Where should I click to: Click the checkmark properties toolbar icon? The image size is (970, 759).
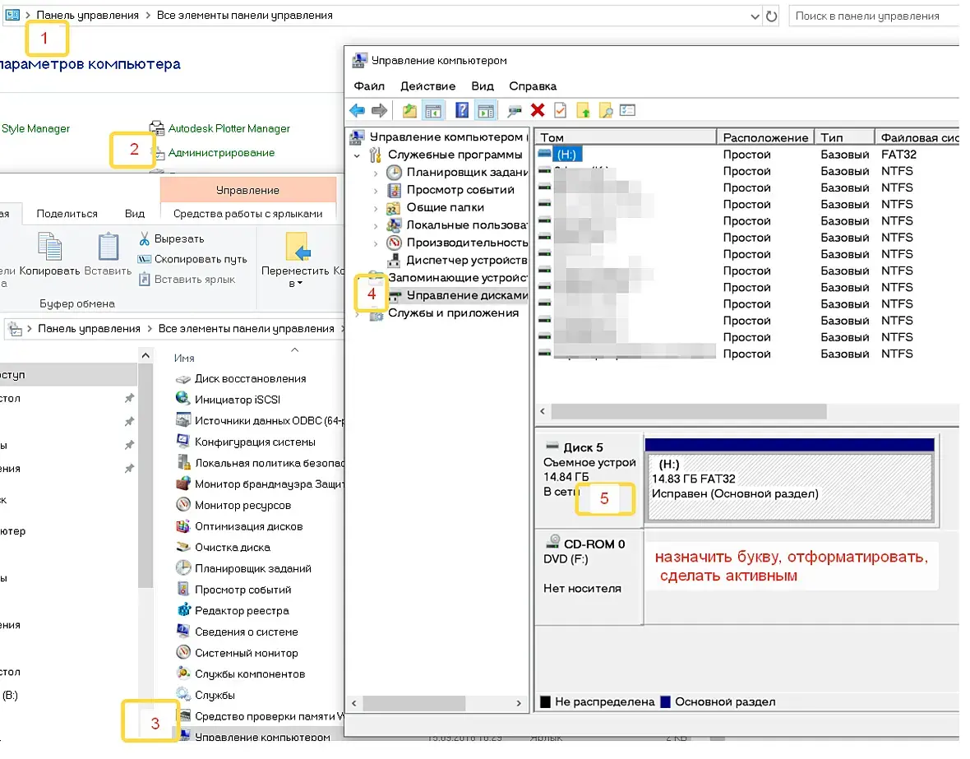click(x=560, y=110)
